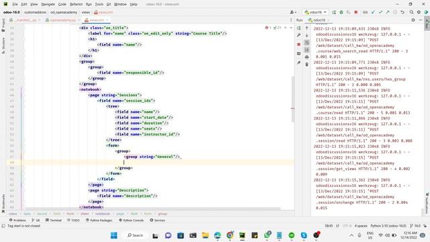Open the Problems tool window
Screen dimensions: 430x242
point(17,220)
